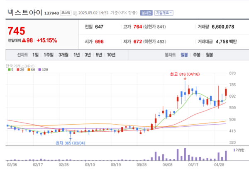
Task: Switch to 월봉 monthly candle chart
Action: 209,55
